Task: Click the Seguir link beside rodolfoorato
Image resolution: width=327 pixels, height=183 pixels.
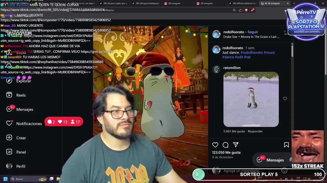Action: click(253, 32)
